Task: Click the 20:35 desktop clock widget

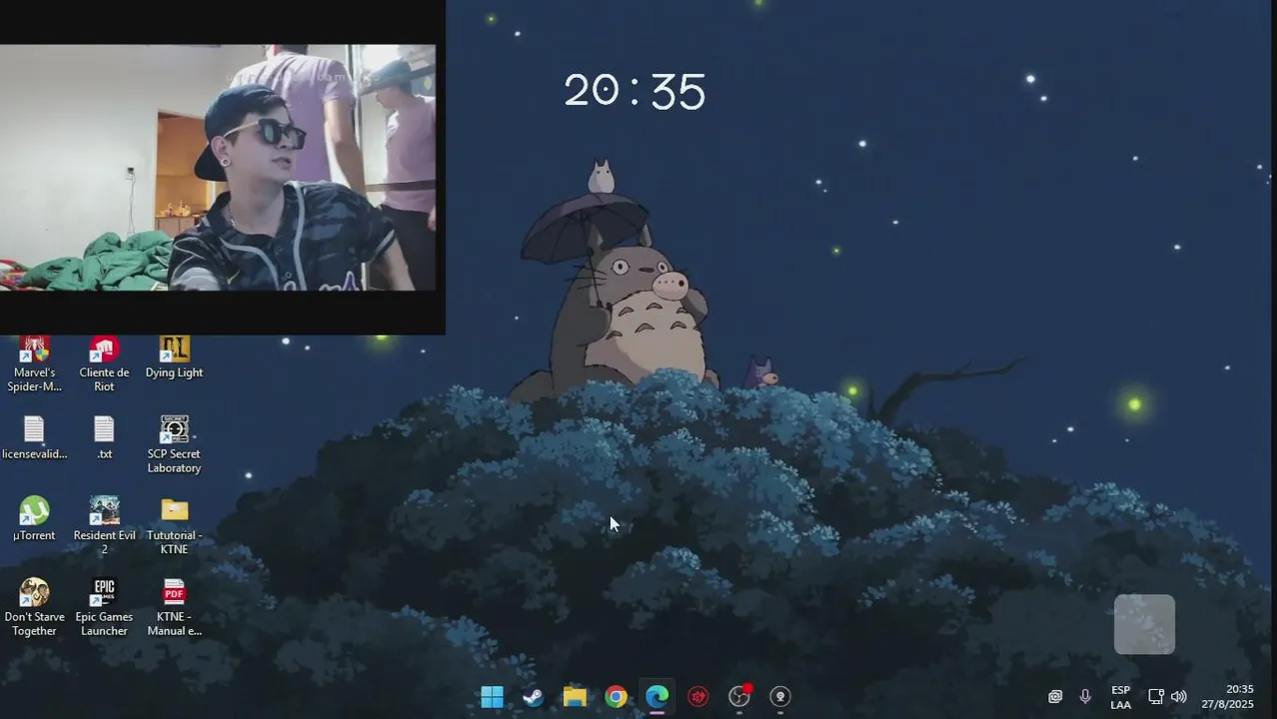Action: [x=635, y=91]
